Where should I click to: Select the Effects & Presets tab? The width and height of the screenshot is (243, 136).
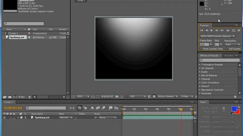pyautogui.click(x=209, y=56)
